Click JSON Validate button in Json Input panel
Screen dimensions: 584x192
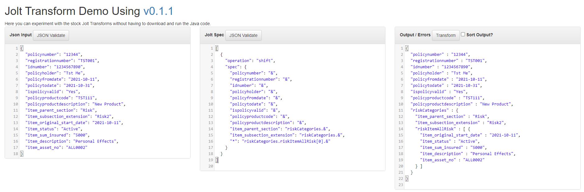point(51,35)
